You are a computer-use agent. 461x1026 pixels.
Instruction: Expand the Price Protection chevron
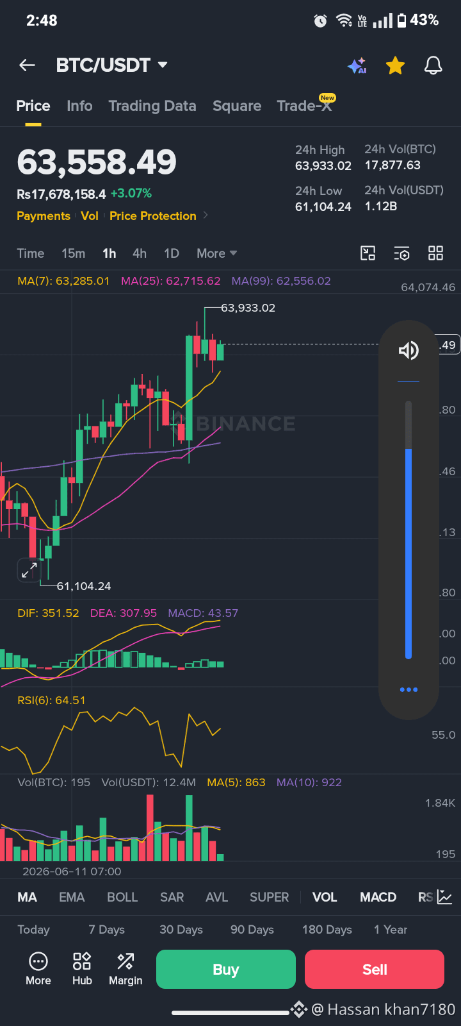(x=206, y=215)
